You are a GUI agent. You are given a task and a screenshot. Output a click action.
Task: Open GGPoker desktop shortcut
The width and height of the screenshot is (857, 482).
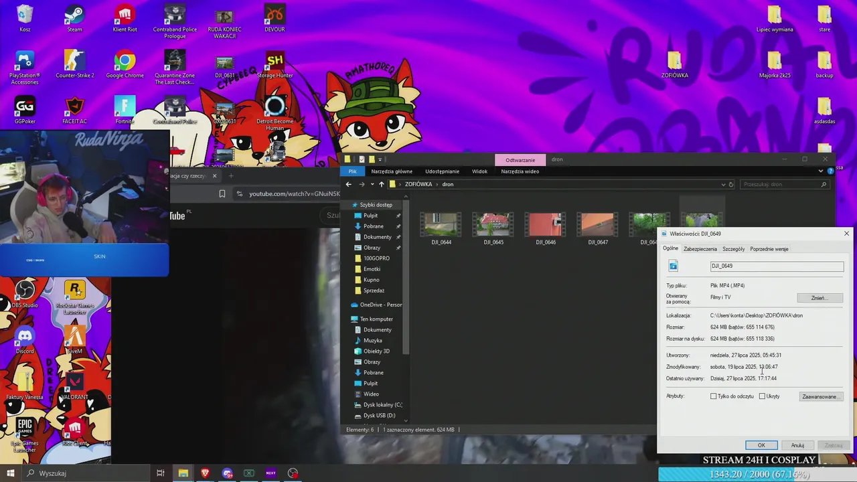click(x=25, y=110)
